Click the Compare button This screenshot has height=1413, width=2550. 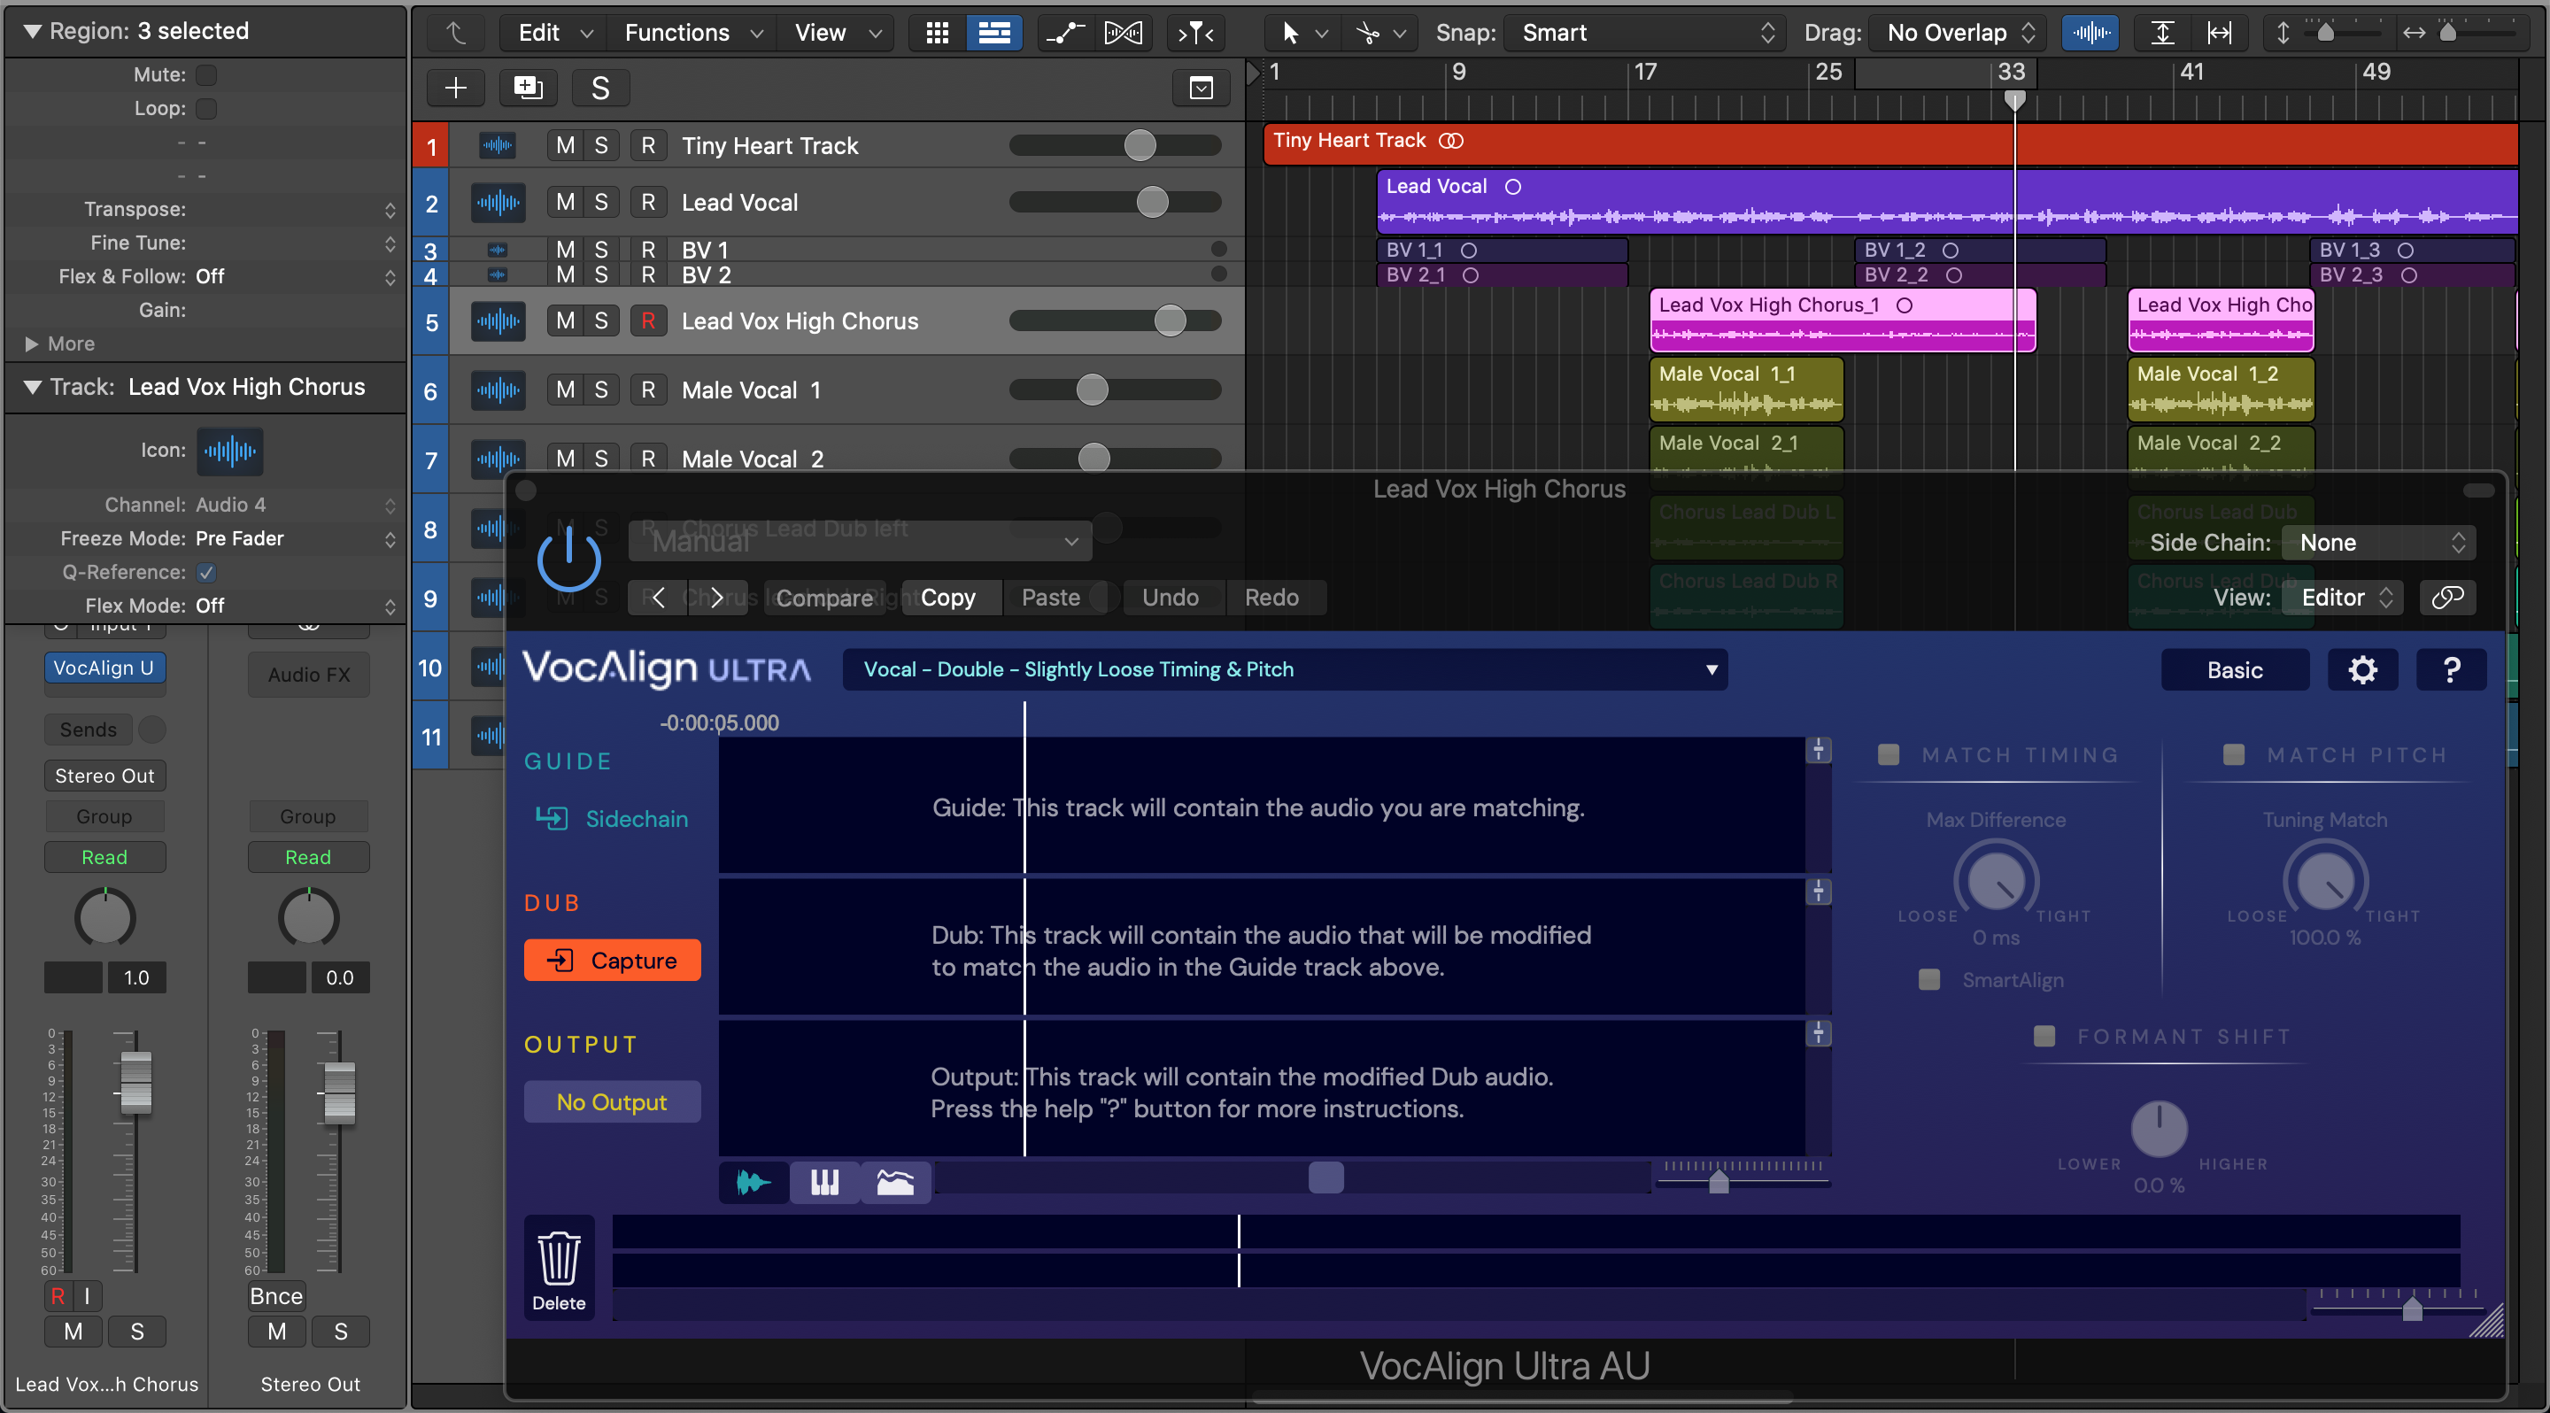[823, 597]
